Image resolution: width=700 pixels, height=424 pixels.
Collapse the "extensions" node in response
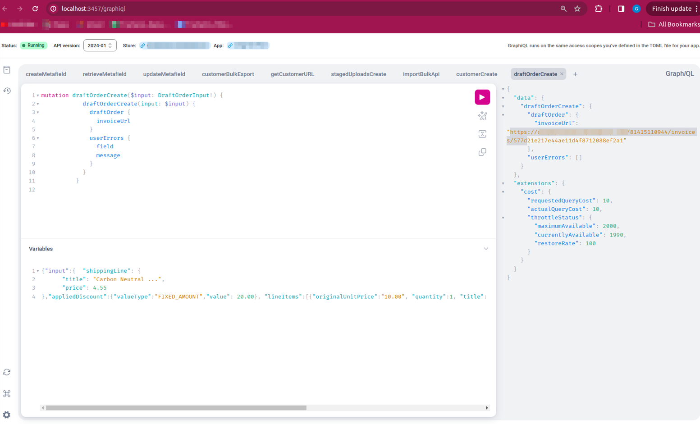(x=503, y=183)
